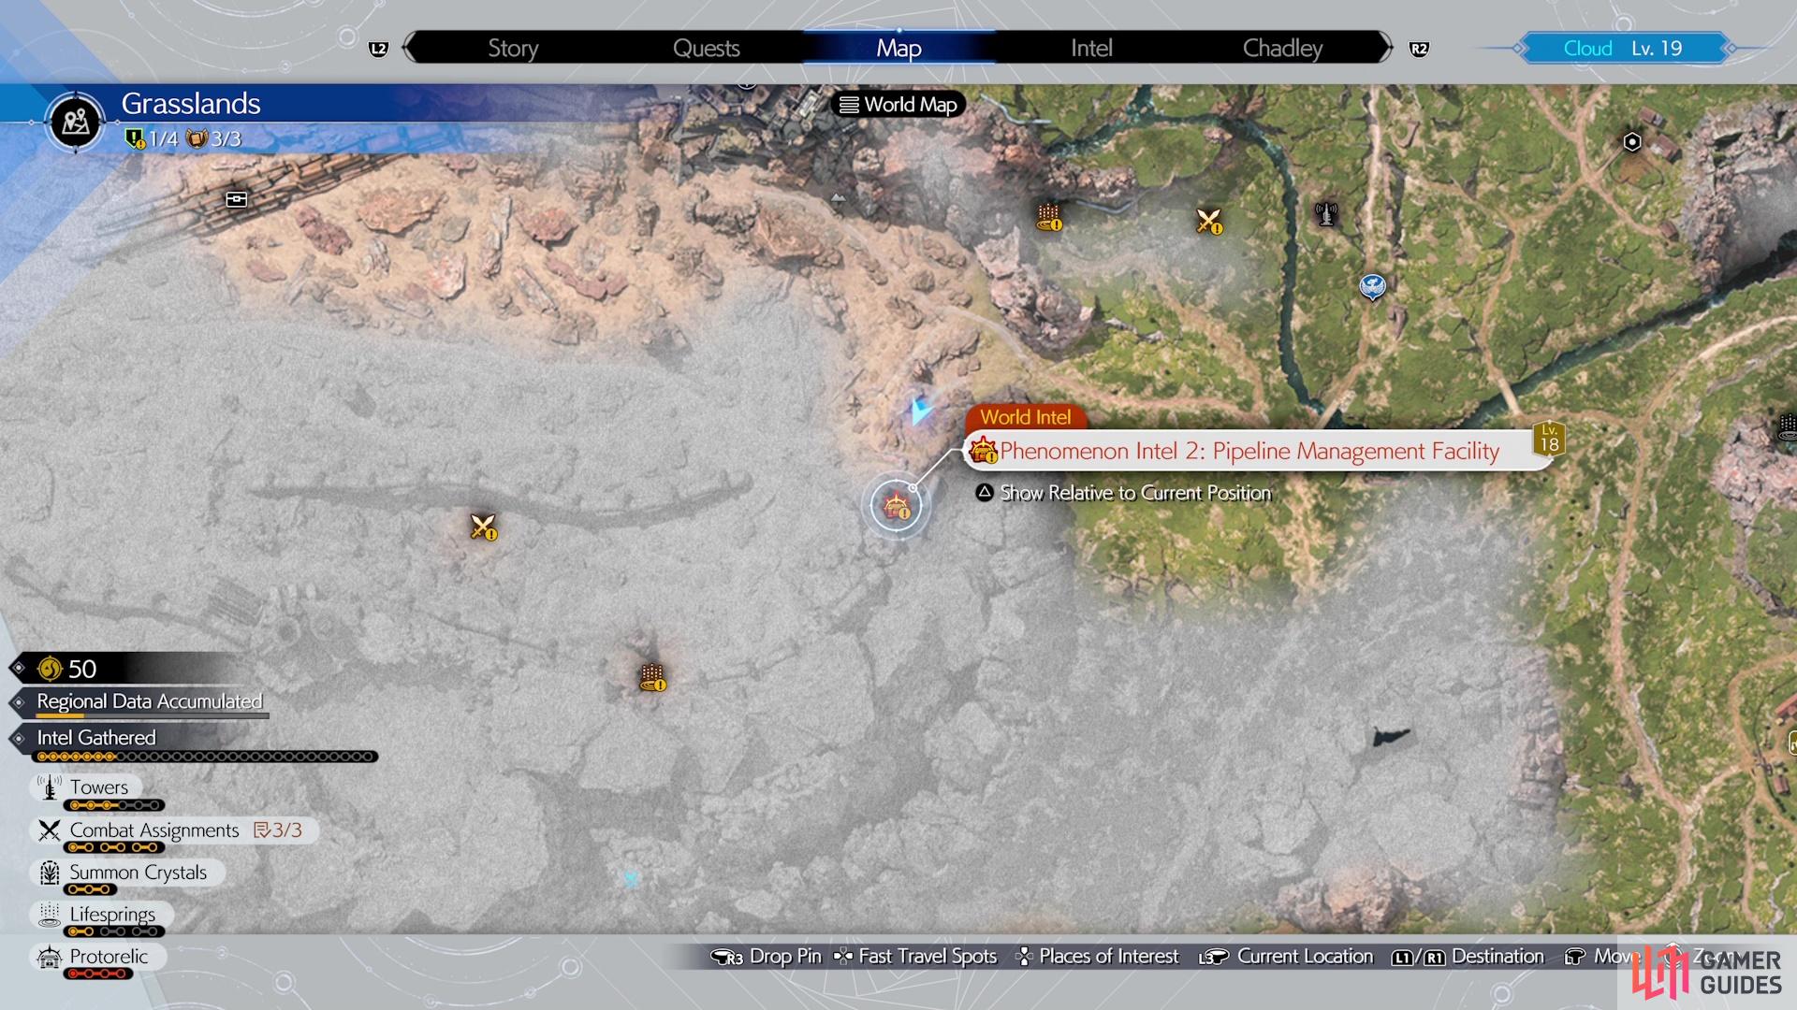Click the crossed swords Combat Assignments icon

50,830
